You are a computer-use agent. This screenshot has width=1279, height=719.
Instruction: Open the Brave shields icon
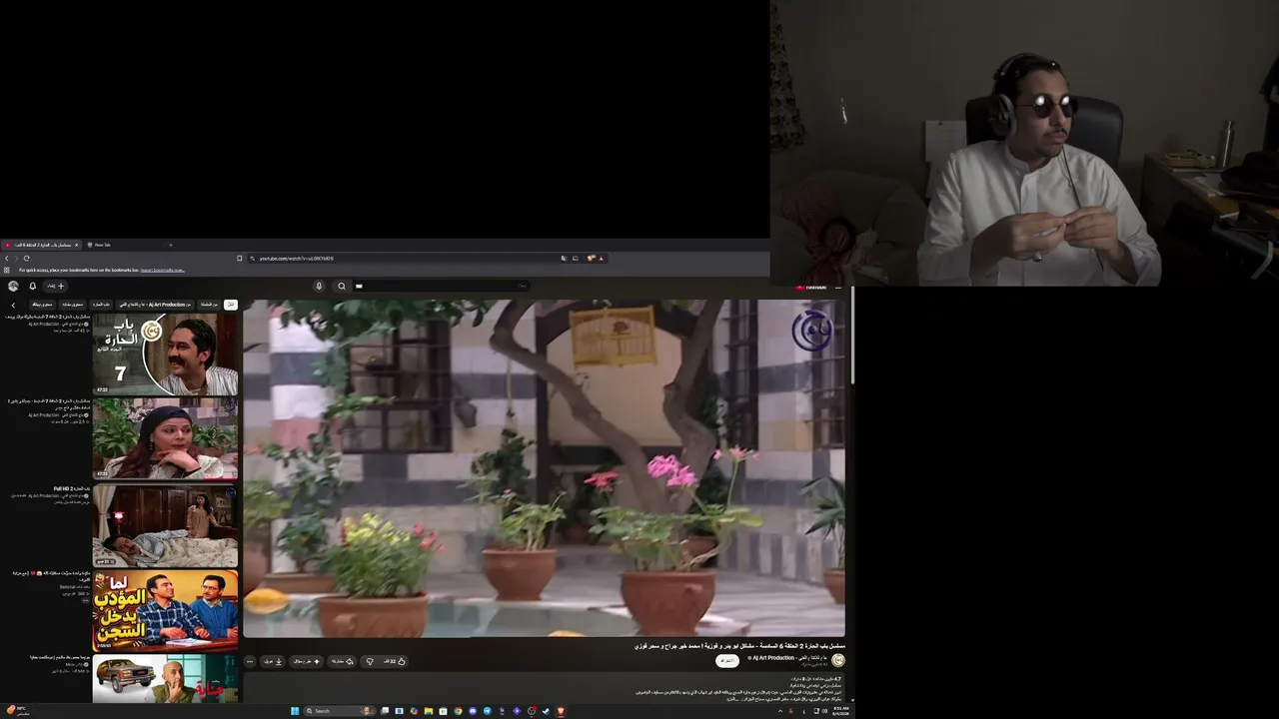tap(591, 259)
